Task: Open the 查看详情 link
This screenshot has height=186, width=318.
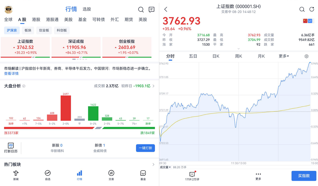Action: (11, 74)
